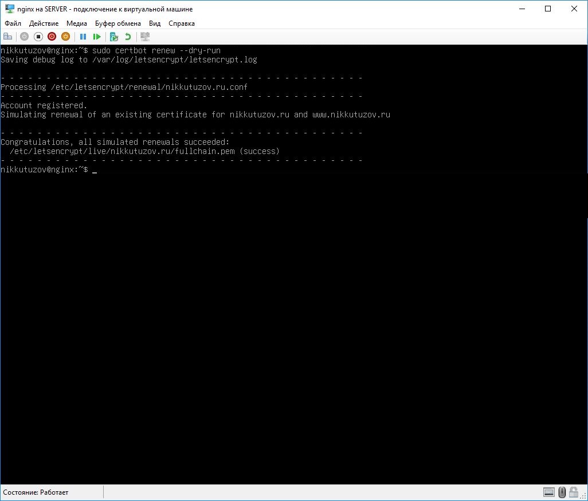The width and height of the screenshot is (588, 501).
Task: Click the orange Save state icon
Action: click(x=65, y=37)
